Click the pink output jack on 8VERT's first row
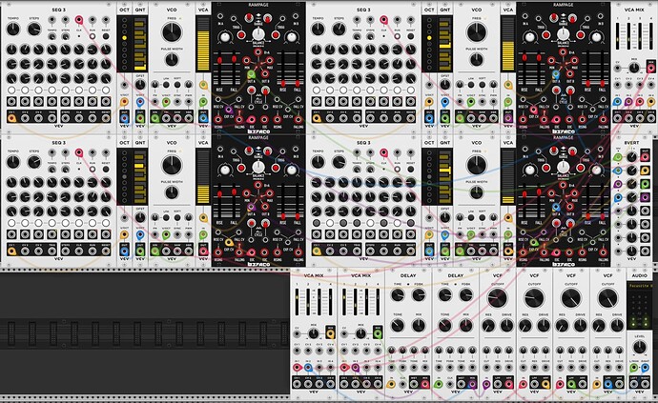 [x=645, y=157]
